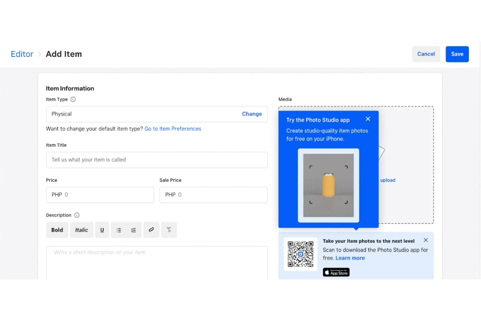Cancel adding the item
The height and width of the screenshot is (321, 481).
[x=426, y=54]
